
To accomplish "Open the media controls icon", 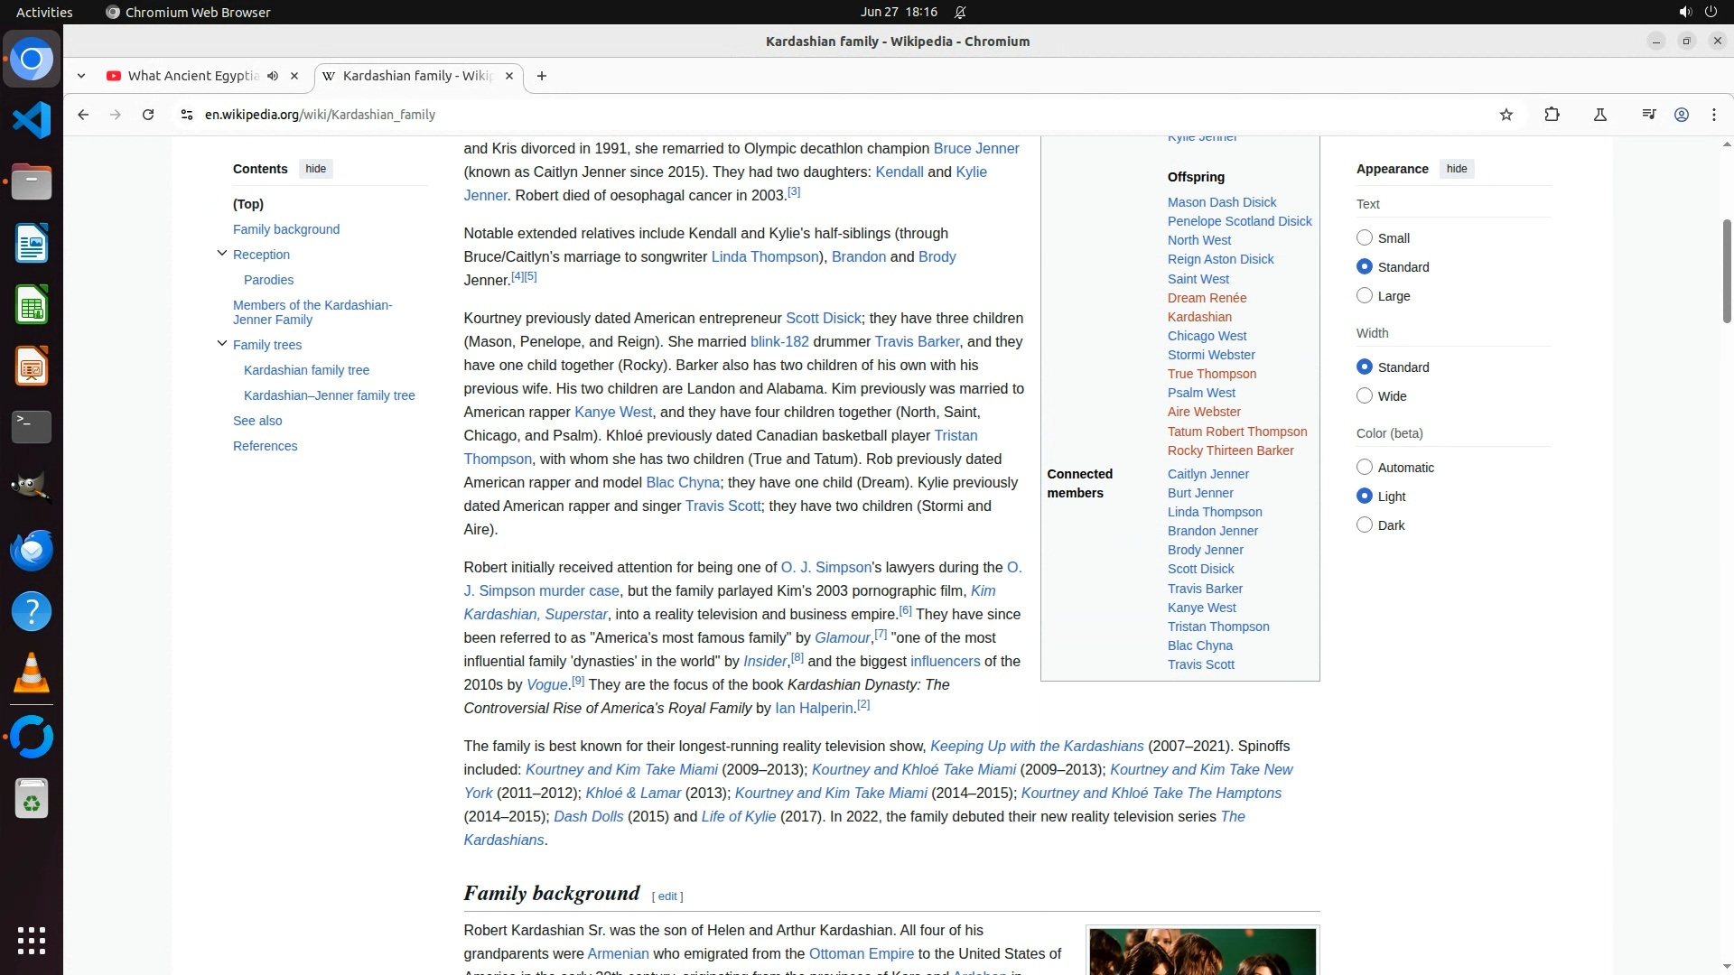I will point(1648,115).
